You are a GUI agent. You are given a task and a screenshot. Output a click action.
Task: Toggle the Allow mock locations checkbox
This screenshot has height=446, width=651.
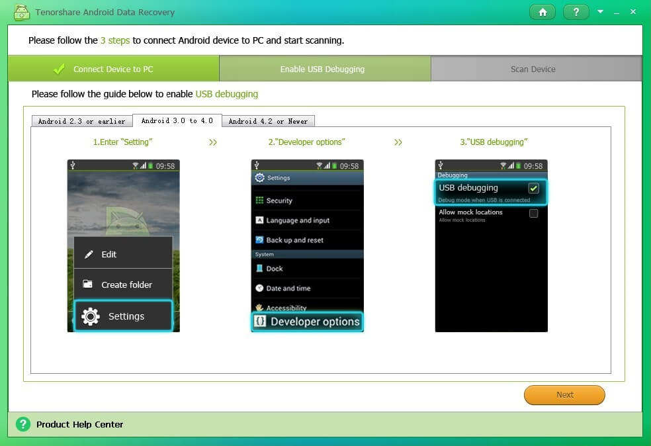pyautogui.click(x=533, y=213)
